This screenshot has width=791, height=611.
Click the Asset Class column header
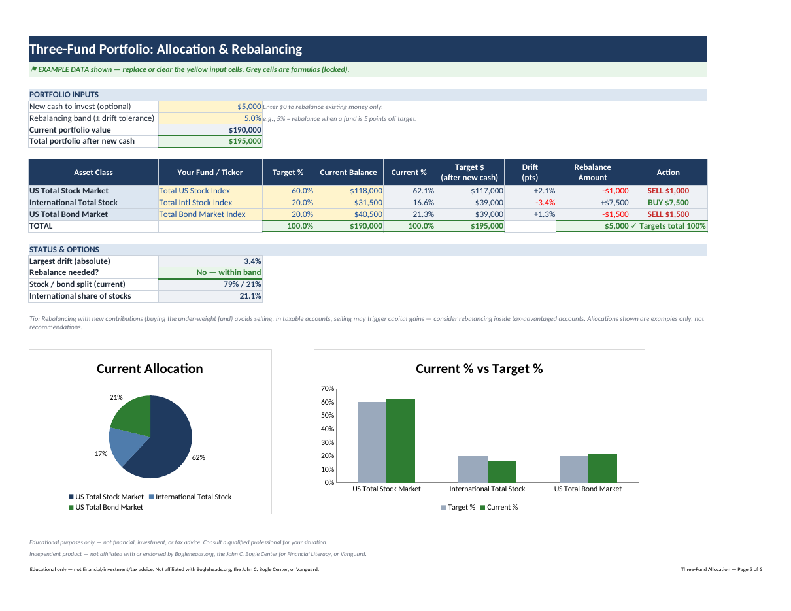pyautogui.click(x=93, y=173)
